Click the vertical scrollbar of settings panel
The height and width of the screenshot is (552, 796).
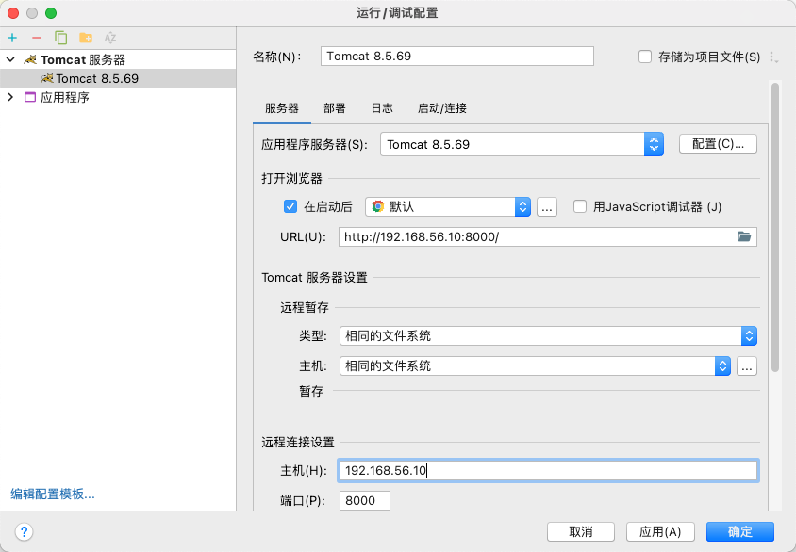[x=774, y=228]
